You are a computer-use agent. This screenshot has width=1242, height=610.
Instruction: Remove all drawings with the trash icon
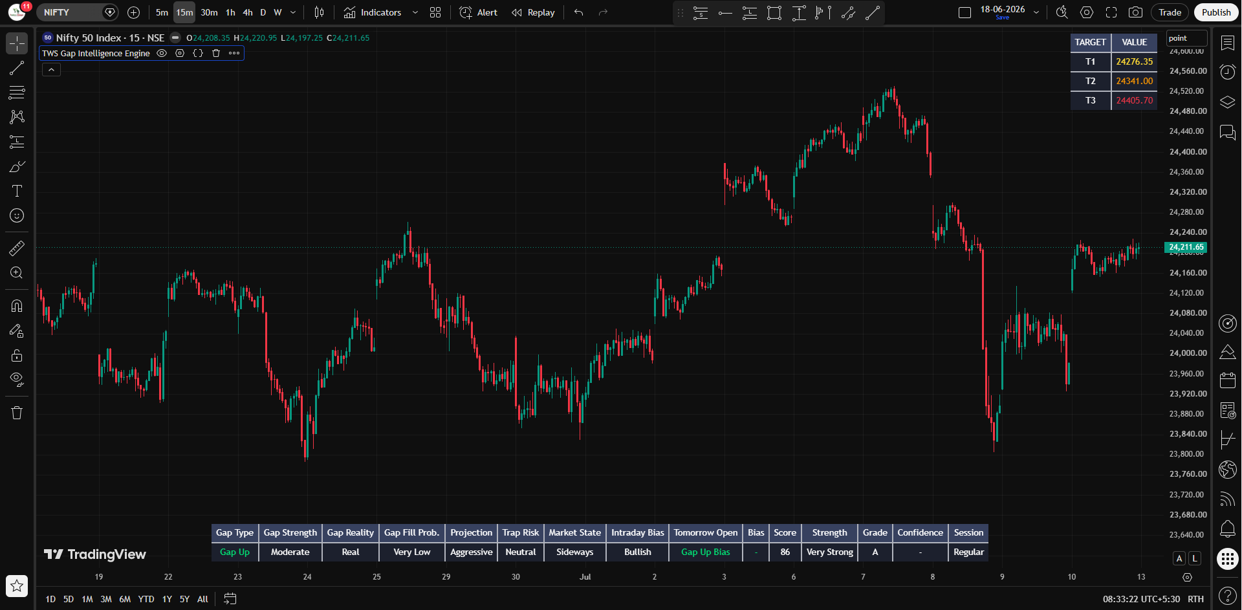tap(17, 413)
